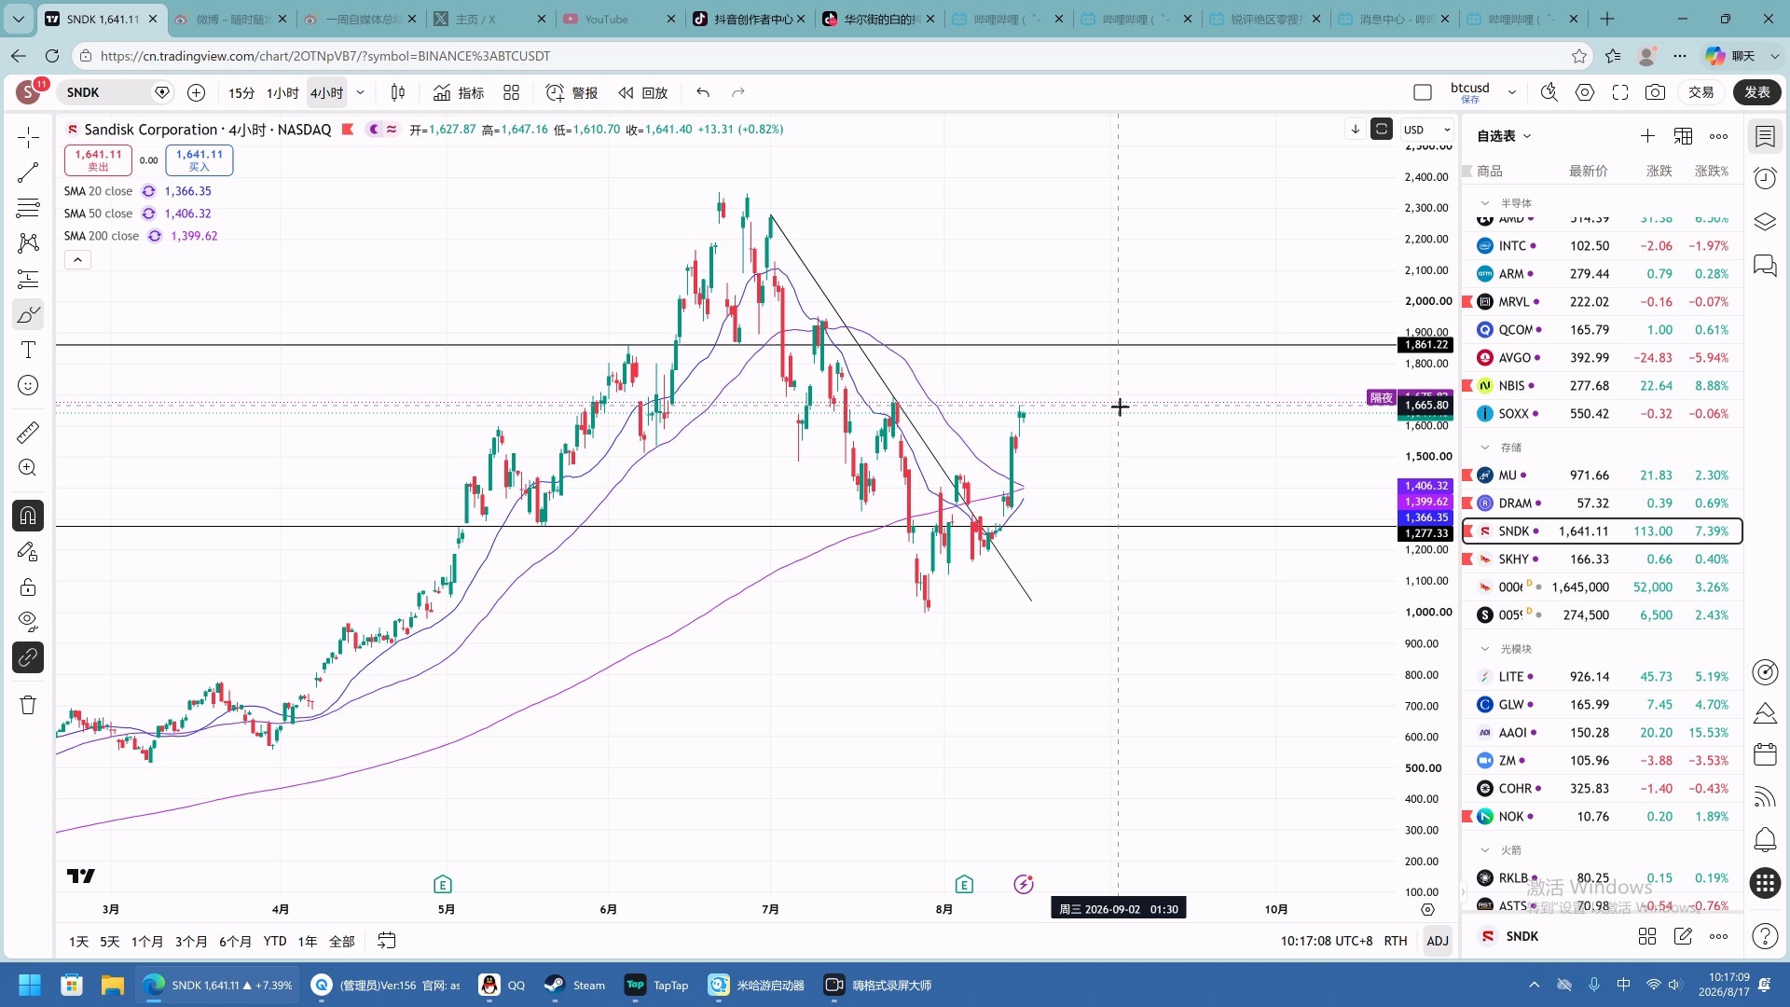Select the 3个月 date range
This screenshot has height=1007, width=1790.
[x=191, y=941]
